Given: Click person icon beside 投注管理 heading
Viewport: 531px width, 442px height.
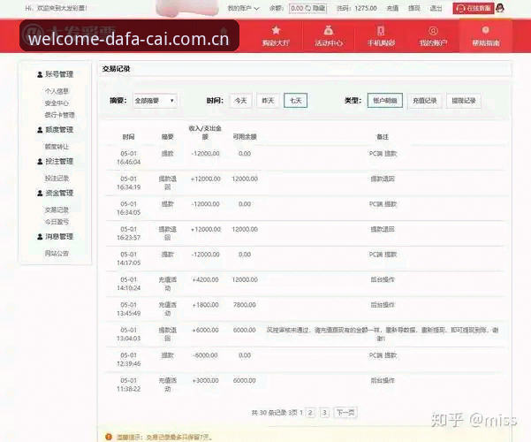Looking at the screenshot, I should point(40,162).
